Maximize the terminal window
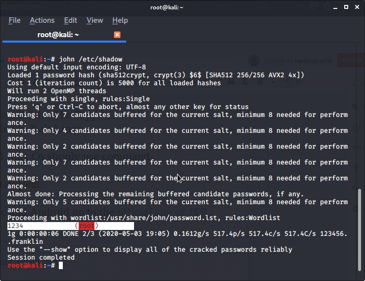Viewport: 365px width, 281px height. point(346,7)
